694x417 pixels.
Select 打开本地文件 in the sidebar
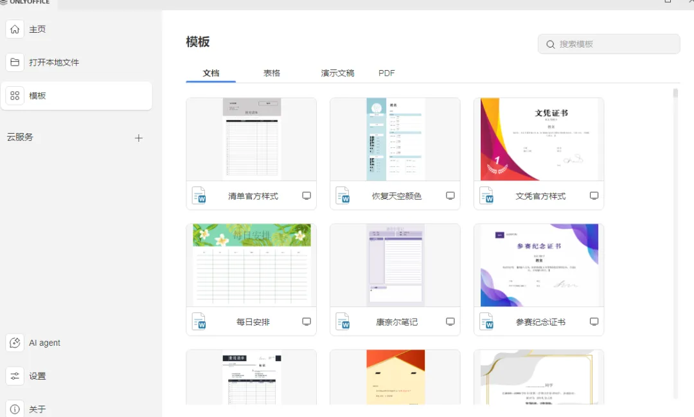[x=54, y=62]
